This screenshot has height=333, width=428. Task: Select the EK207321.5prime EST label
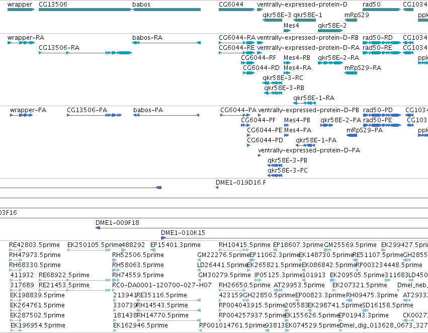(x=360, y=285)
